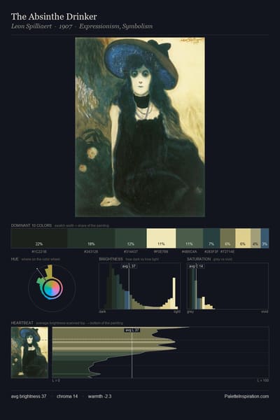
Task: Click the Dominant 10 Colors heading
Action: pos(31,225)
